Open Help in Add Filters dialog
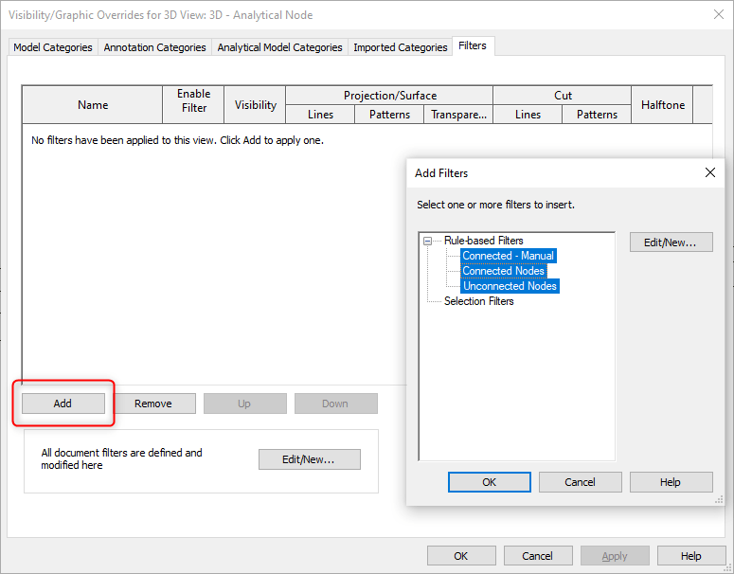 (x=671, y=482)
